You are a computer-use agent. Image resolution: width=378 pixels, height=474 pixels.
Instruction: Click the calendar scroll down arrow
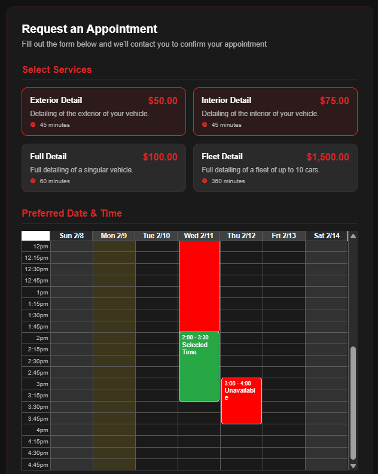tap(353, 466)
